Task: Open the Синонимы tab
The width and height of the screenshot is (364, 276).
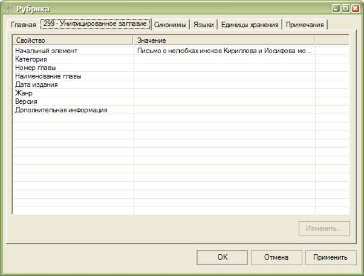Action: [x=170, y=25]
